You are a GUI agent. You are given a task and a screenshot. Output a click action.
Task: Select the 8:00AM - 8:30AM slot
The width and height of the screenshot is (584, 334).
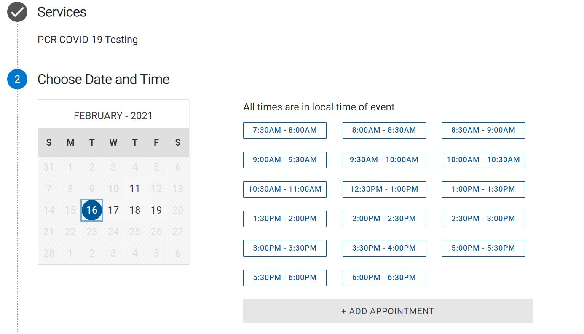(x=384, y=130)
